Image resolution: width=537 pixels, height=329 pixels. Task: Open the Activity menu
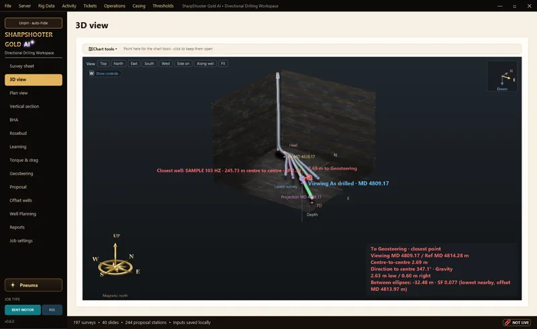(69, 6)
